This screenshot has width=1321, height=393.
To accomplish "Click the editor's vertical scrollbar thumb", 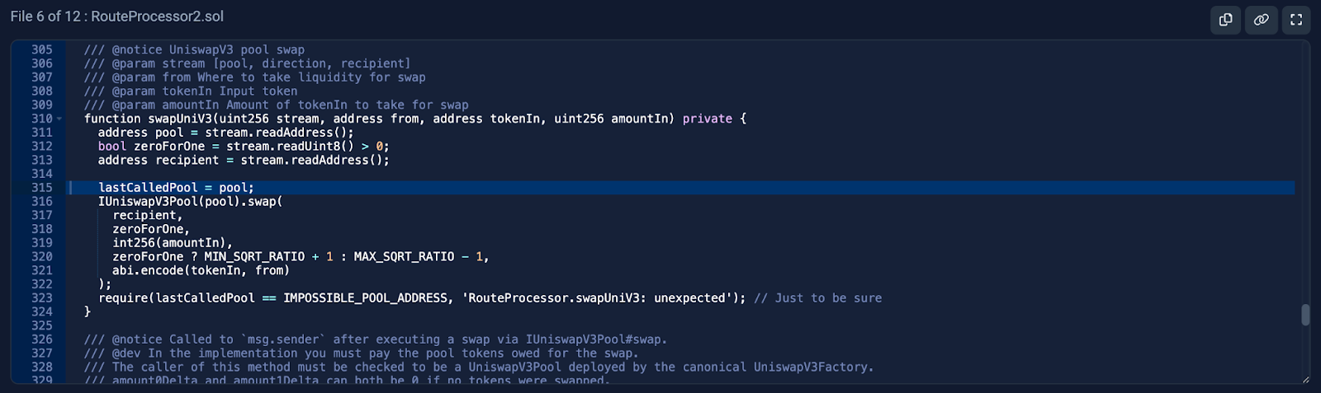I will tap(1305, 315).
